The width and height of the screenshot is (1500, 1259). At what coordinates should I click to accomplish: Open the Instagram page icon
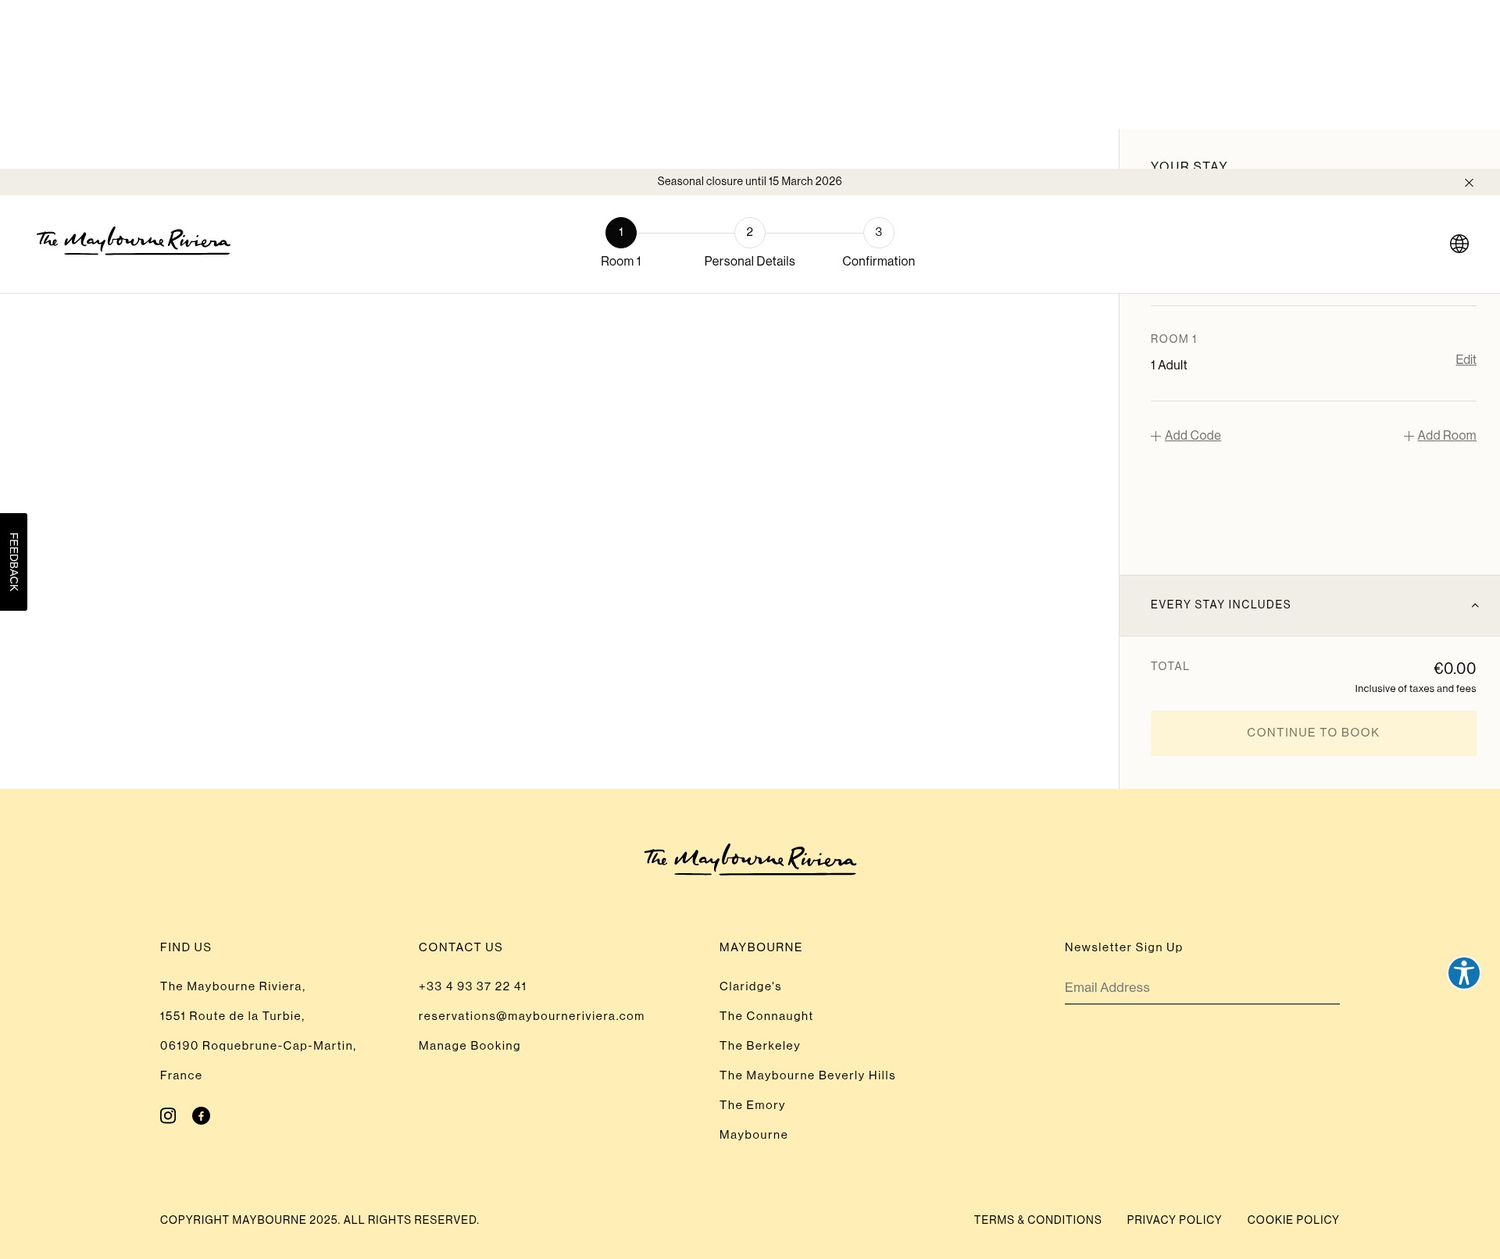pos(168,1115)
